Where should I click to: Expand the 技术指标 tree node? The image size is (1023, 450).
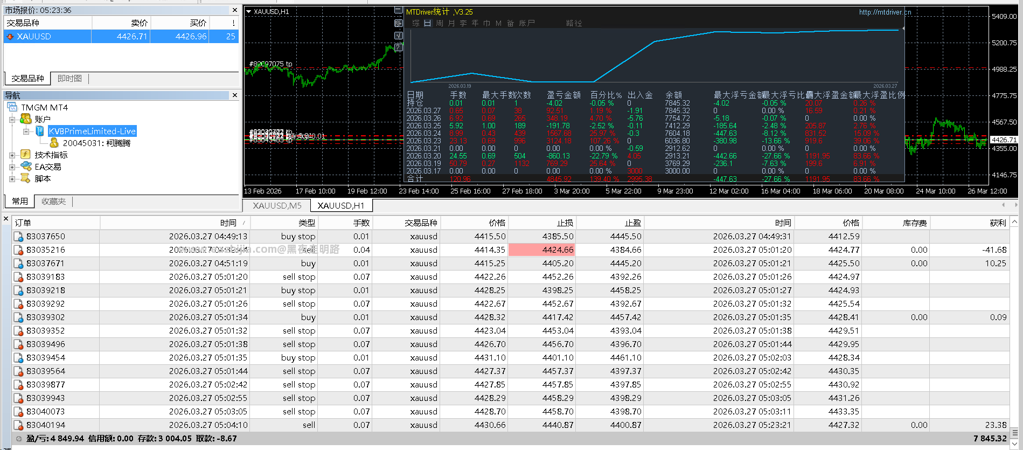12,155
